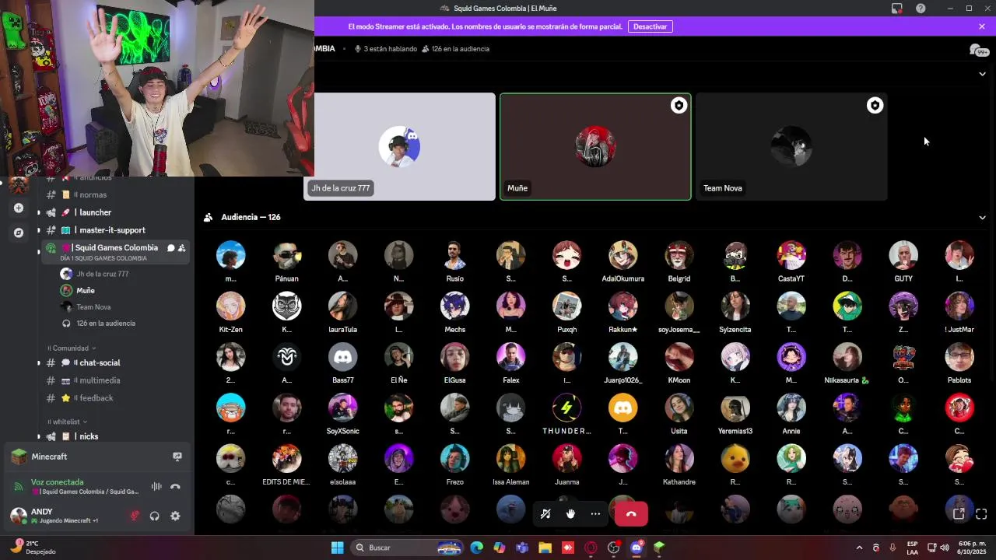Screen dimensions: 996x560
Task: Open the taskbar clock showing 6:06 p. m.
Action: pos(972,548)
